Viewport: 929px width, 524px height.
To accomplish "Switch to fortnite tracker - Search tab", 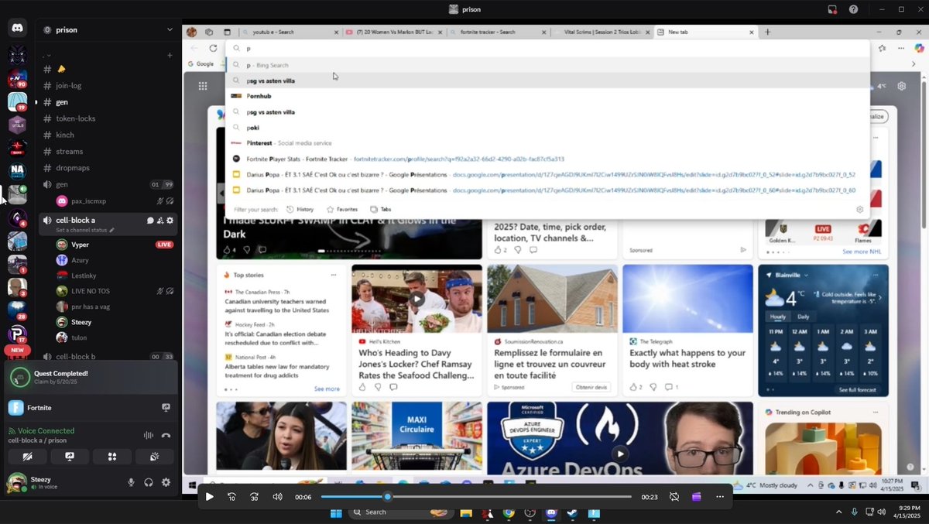I will [x=497, y=32].
